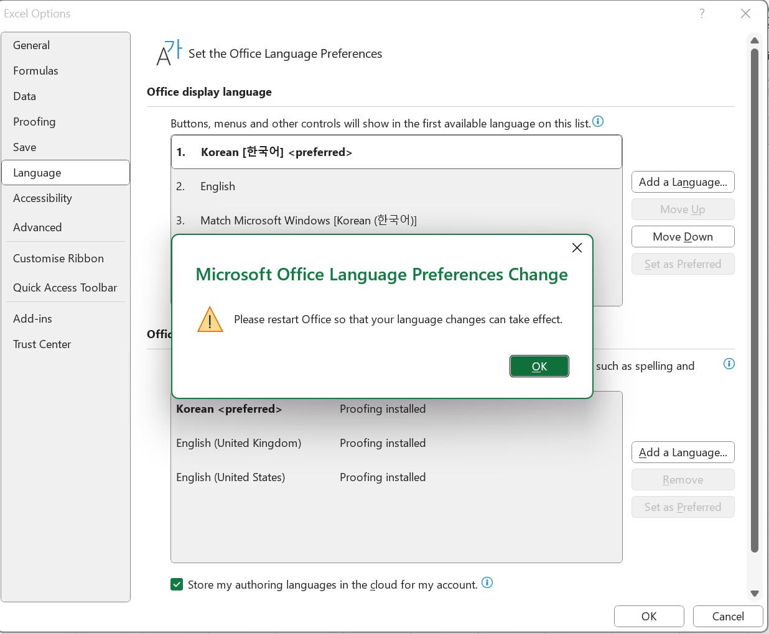Click Set as Preferred for display language
Screen dimensions: 769x634
point(683,264)
